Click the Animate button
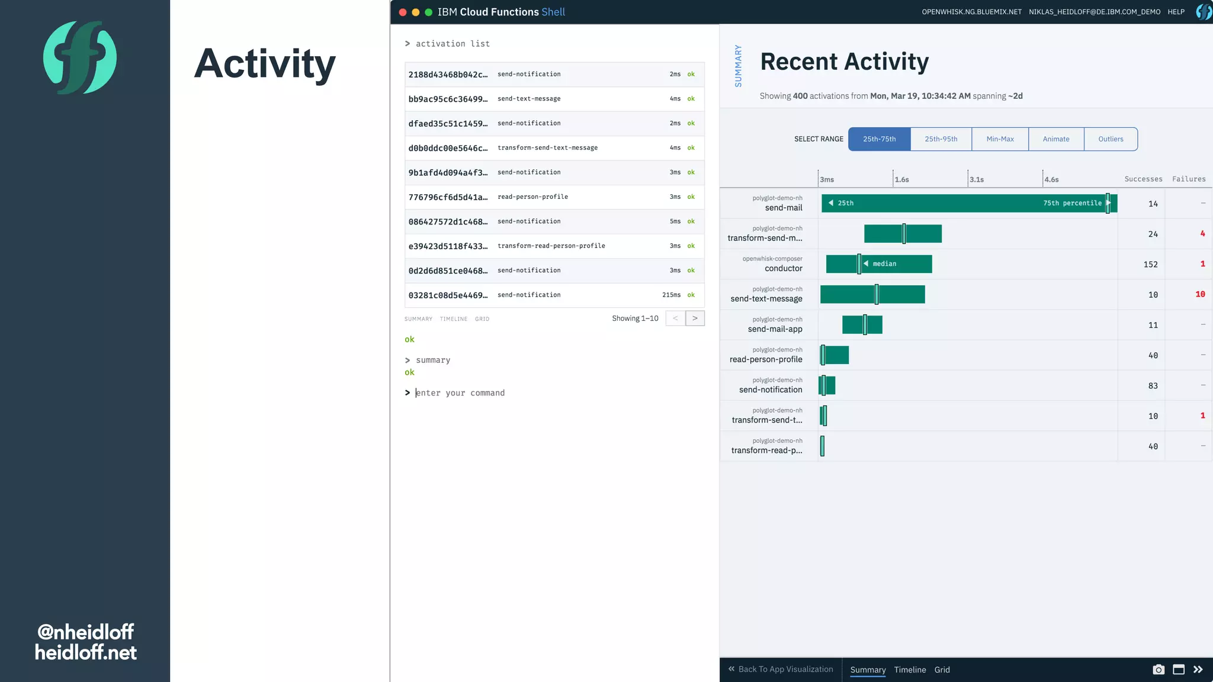This screenshot has height=682, width=1213. (x=1056, y=139)
